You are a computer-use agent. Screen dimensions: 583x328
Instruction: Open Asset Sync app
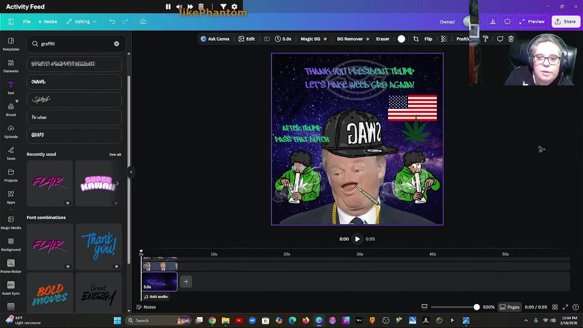(11, 288)
